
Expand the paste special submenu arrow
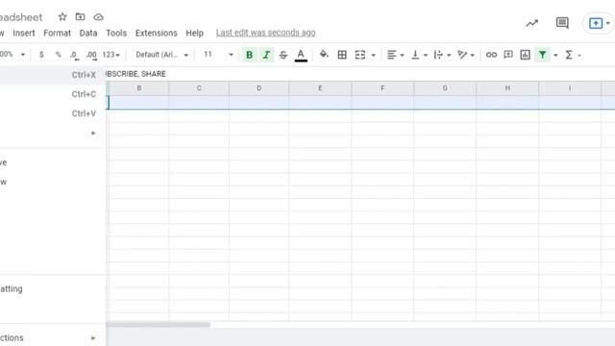pyautogui.click(x=93, y=133)
